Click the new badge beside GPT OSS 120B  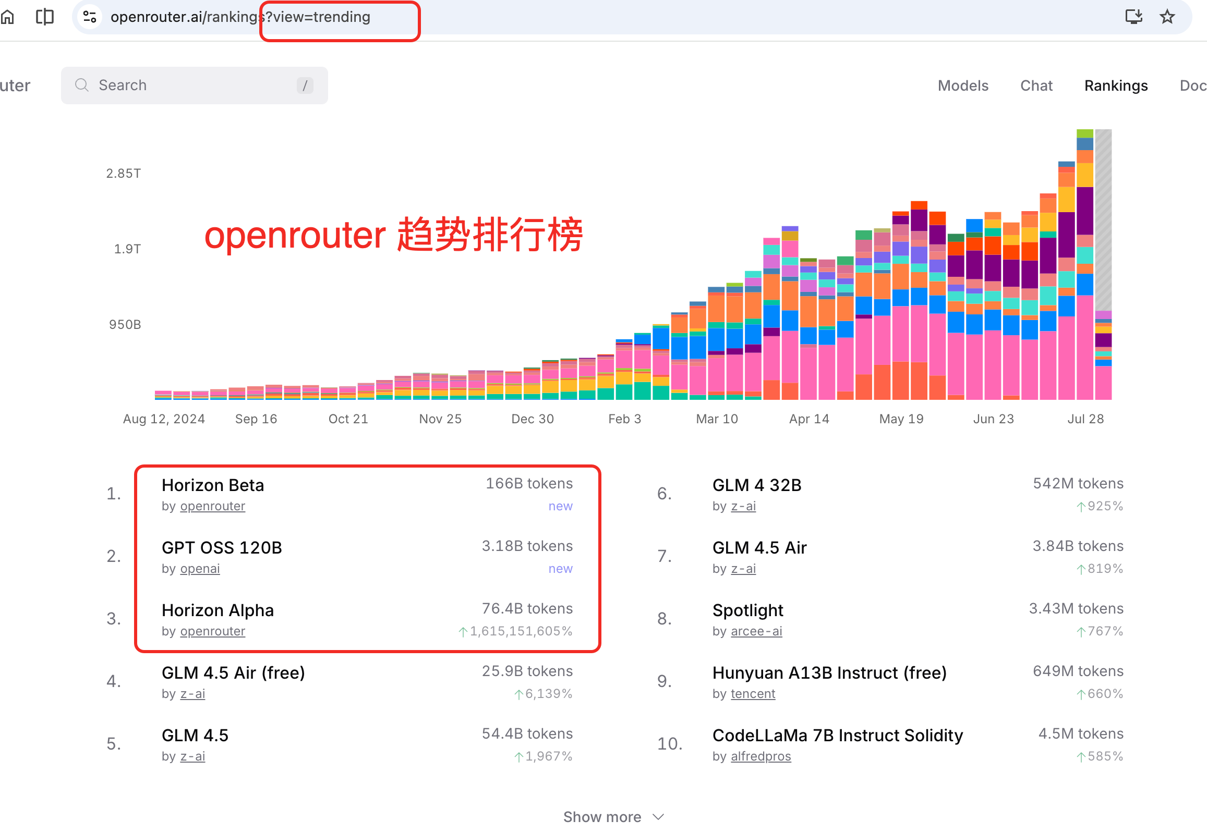[560, 569]
